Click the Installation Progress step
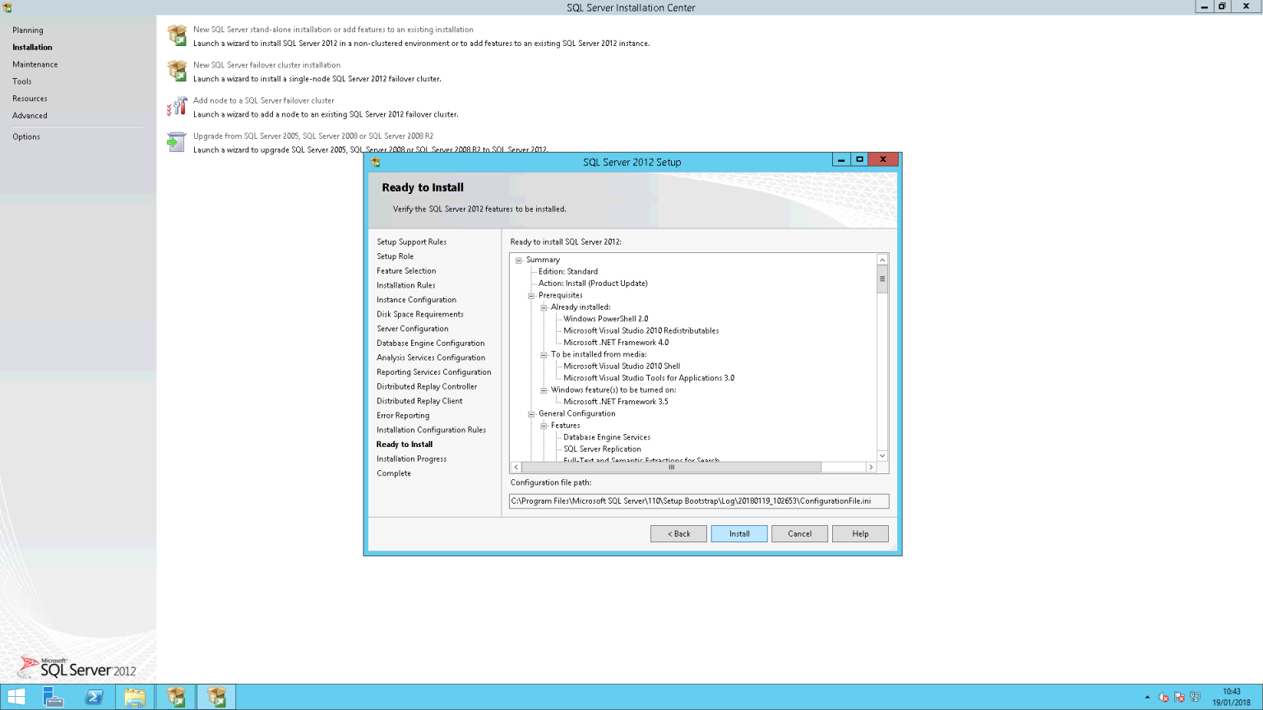 [412, 459]
